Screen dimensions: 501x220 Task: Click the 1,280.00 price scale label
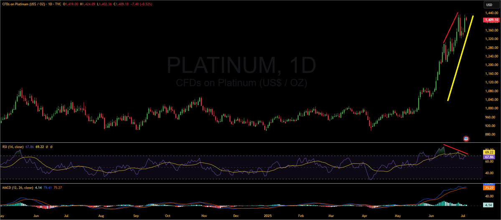pyautogui.click(x=491, y=48)
